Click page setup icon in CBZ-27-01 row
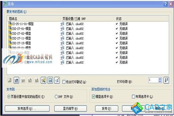Screen dimensions: 174x116 [63, 29]
